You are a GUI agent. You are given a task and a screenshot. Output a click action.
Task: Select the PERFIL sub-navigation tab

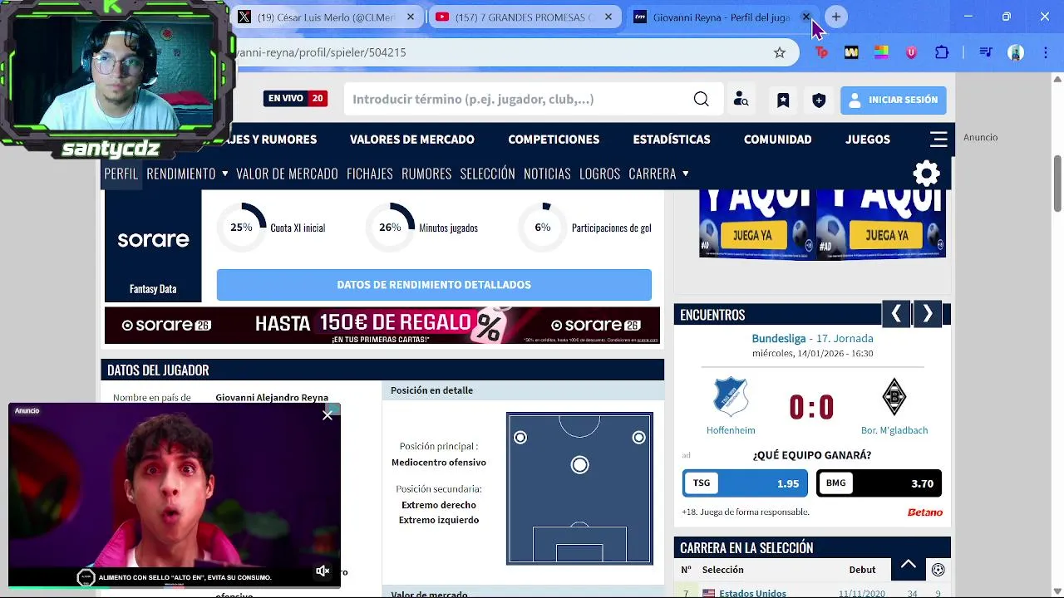click(x=121, y=174)
